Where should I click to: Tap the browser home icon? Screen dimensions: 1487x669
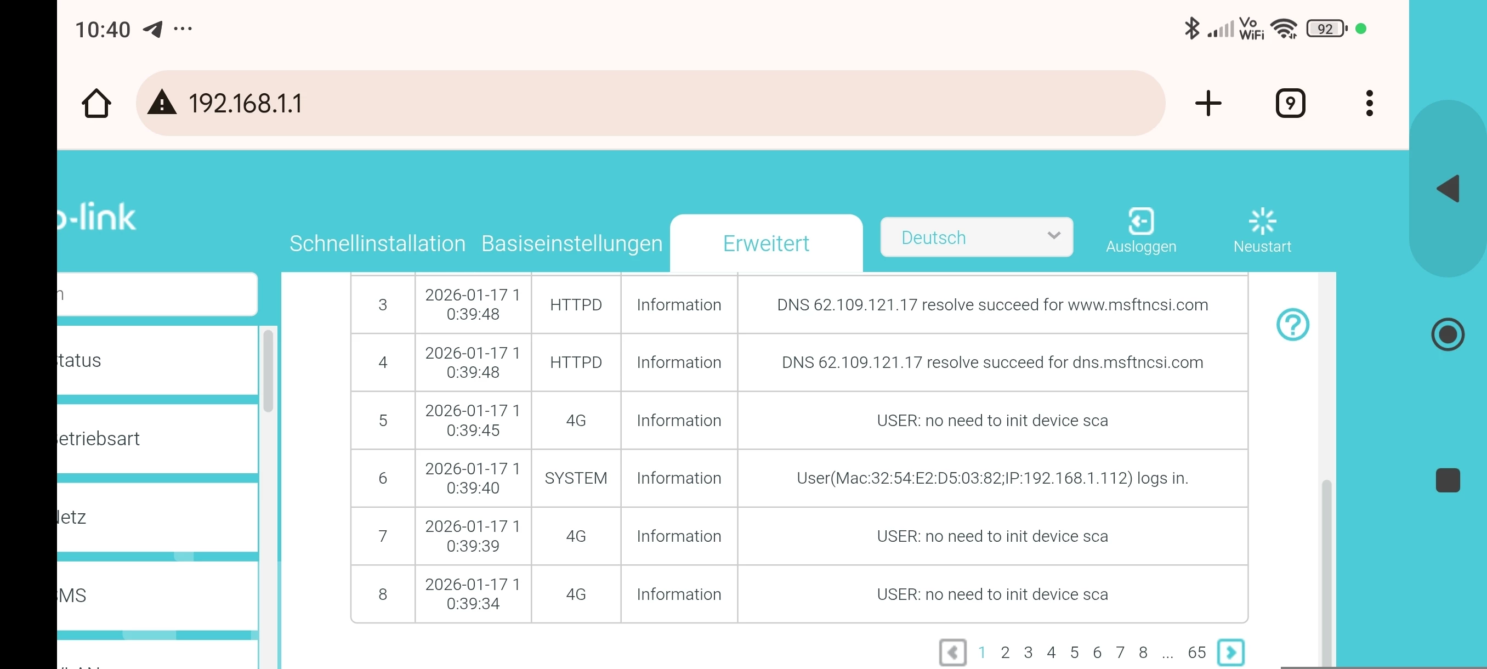(96, 103)
